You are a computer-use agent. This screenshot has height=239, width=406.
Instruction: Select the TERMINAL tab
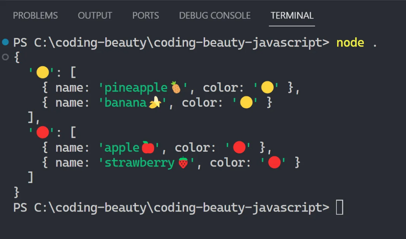(x=292, y=15)
